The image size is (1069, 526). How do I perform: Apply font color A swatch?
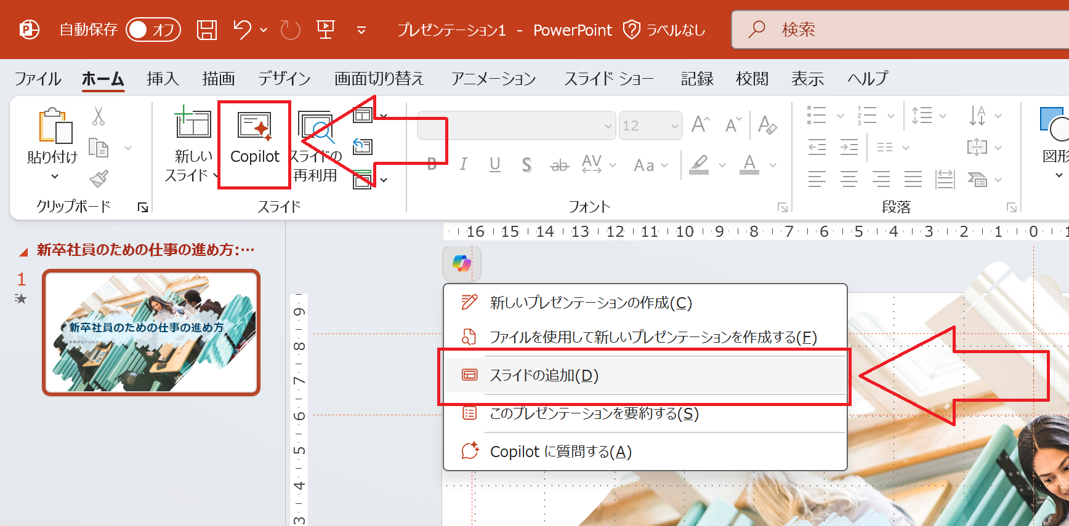pyautogui.click(x=749, y=164)
